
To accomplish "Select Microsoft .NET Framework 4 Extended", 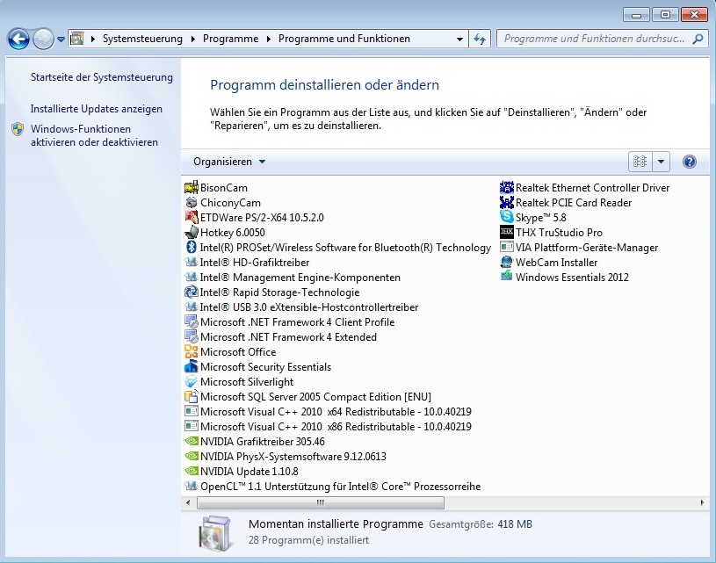I will (x=281, y=337).
